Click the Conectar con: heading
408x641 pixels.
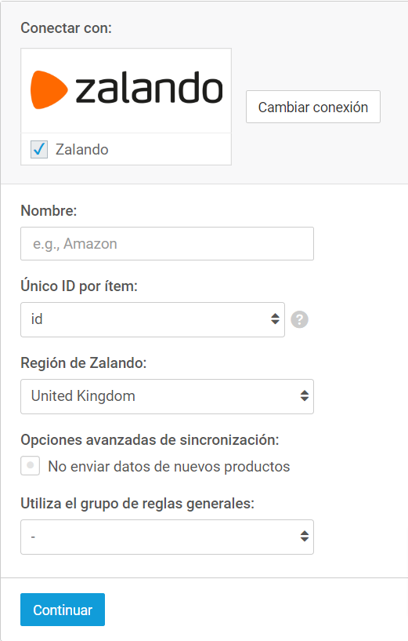pos(66,27)
